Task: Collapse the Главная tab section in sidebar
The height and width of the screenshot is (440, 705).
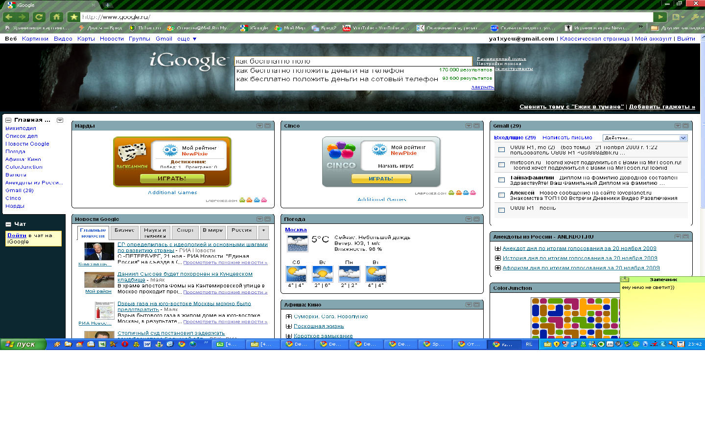Action: [x=8, y=120]
